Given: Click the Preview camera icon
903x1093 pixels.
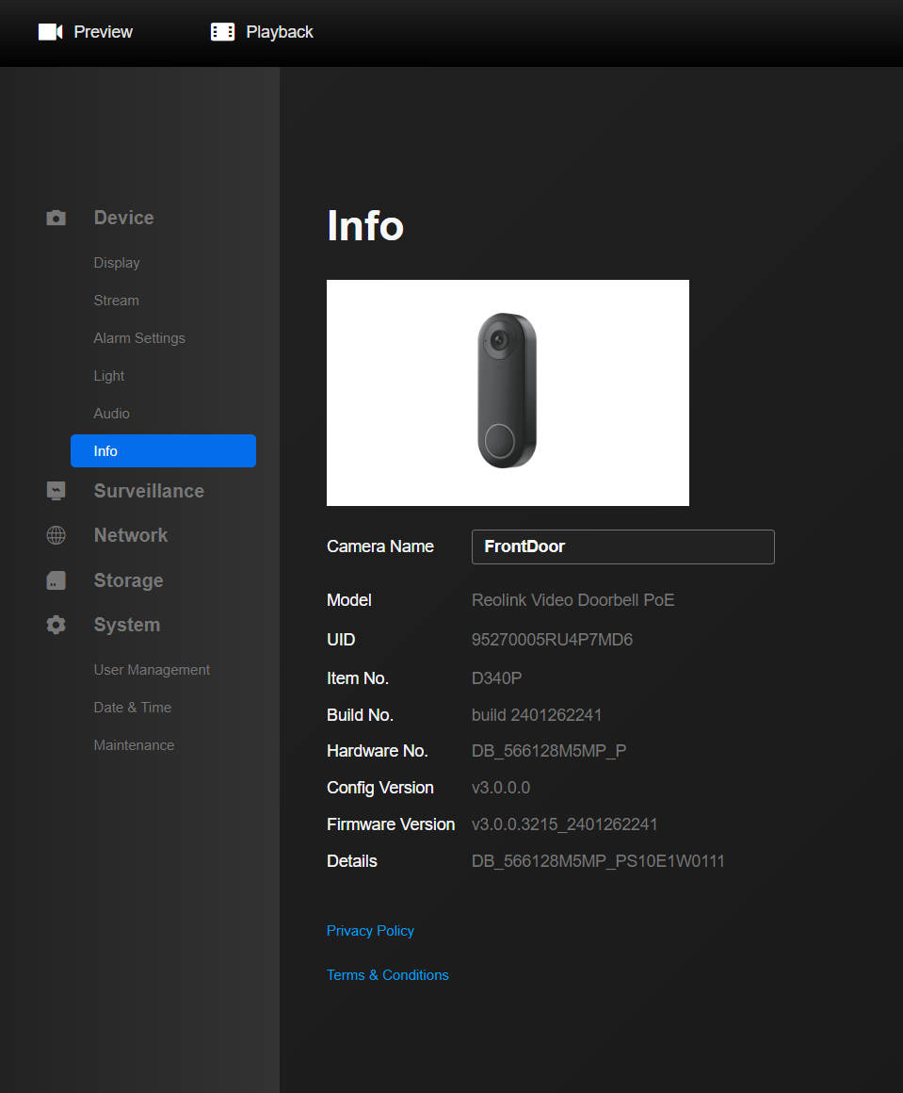Looking at the screenshot, I should [x=50, y=31].
